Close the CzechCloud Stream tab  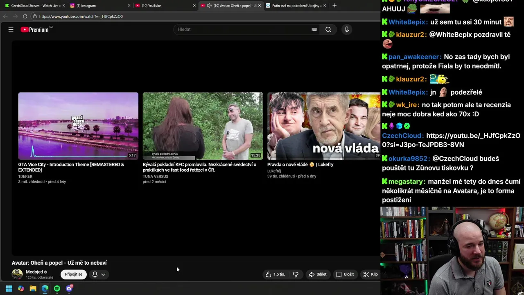tap(64, 6)
